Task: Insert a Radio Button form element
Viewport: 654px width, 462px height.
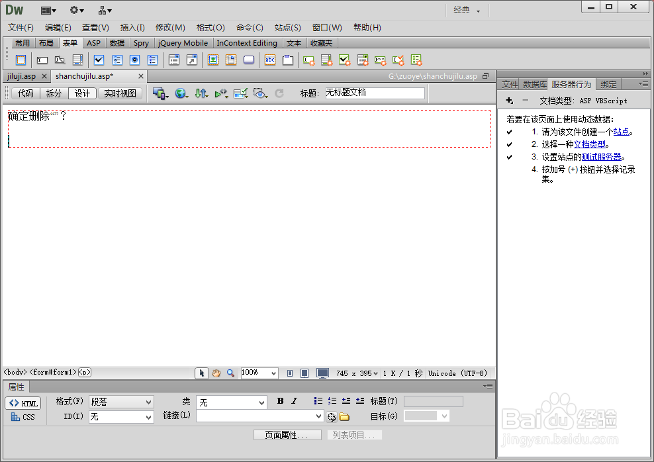Action: pos(135,60)
